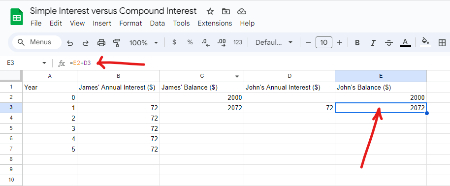450x186 pixels.
Task: Open the Name box dropdown arrow
Action: 44,63
